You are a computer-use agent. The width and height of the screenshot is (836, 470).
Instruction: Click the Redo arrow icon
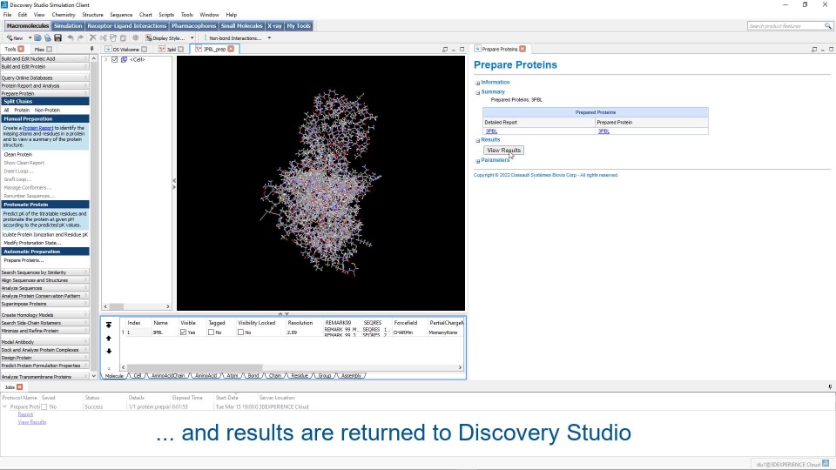coord(80,37)
